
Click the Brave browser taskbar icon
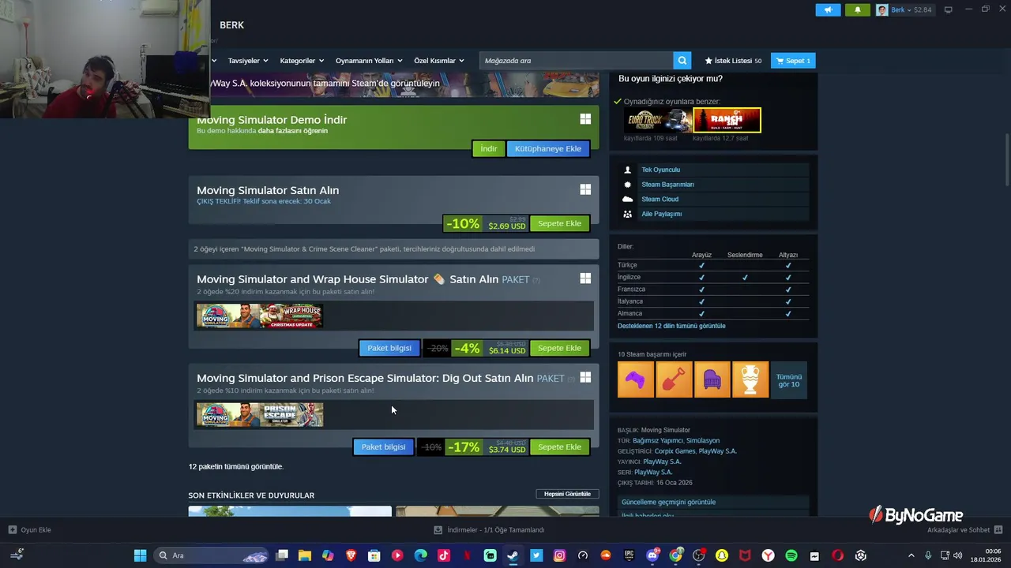click(x=351, y=555)
